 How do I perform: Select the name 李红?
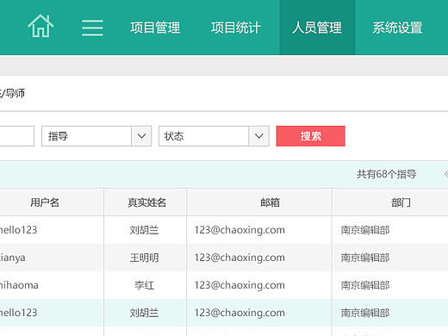(x=145, y=285)
